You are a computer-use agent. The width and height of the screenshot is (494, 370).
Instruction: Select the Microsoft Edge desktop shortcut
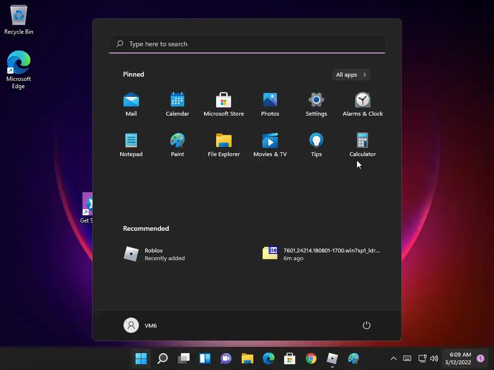(x=19, y=69)
